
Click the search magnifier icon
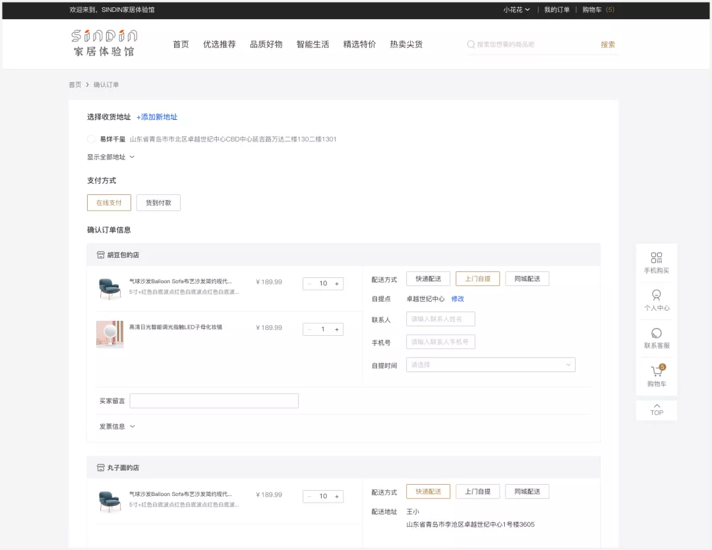[471, 45]
